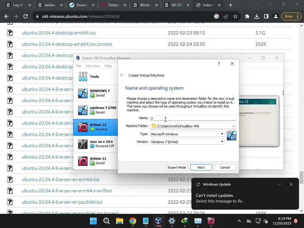Reload the Ubuntu releases page
This screenshot has height=228, width=304.
pyautogui.click(x=26, y=17)
